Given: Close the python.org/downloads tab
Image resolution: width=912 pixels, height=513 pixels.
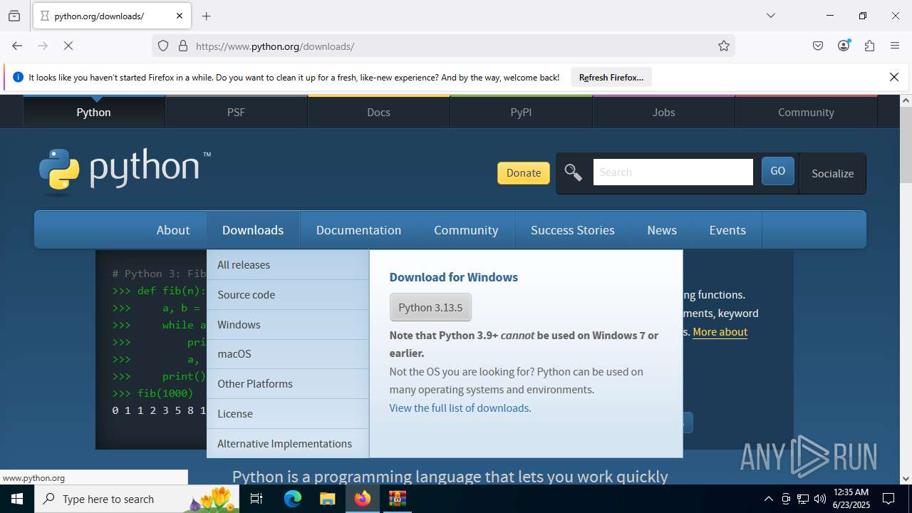Looking at the screenshot, I should pos(180,16).
